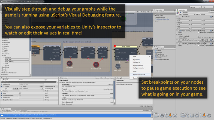The height and width of the screenshot is (120, 214).
Task: Click the MainScene Unity scene icon
Action: coord(156,54)
